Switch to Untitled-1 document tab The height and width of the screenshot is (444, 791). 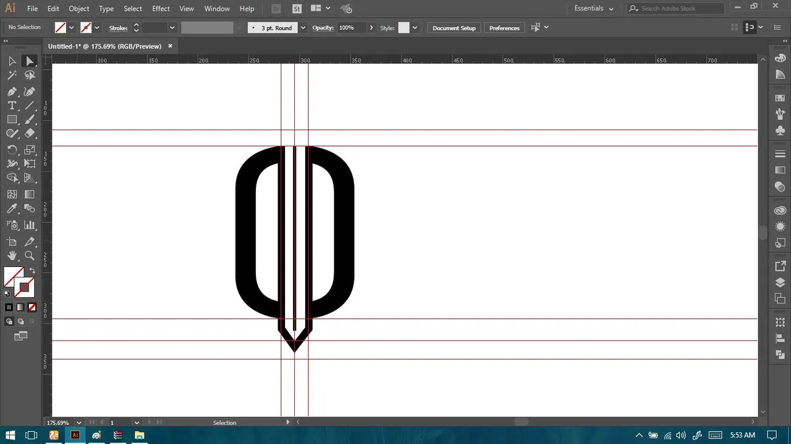pos(104,46)
